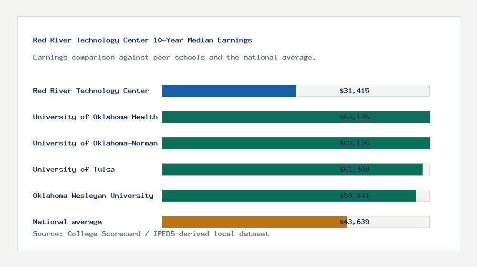Click the chart title 'Red River Technology Center 10-Year Median Earnings'
477x267 pixels.
click(142, 40)
